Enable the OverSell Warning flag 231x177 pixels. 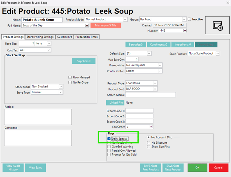[x=109, y=146]
